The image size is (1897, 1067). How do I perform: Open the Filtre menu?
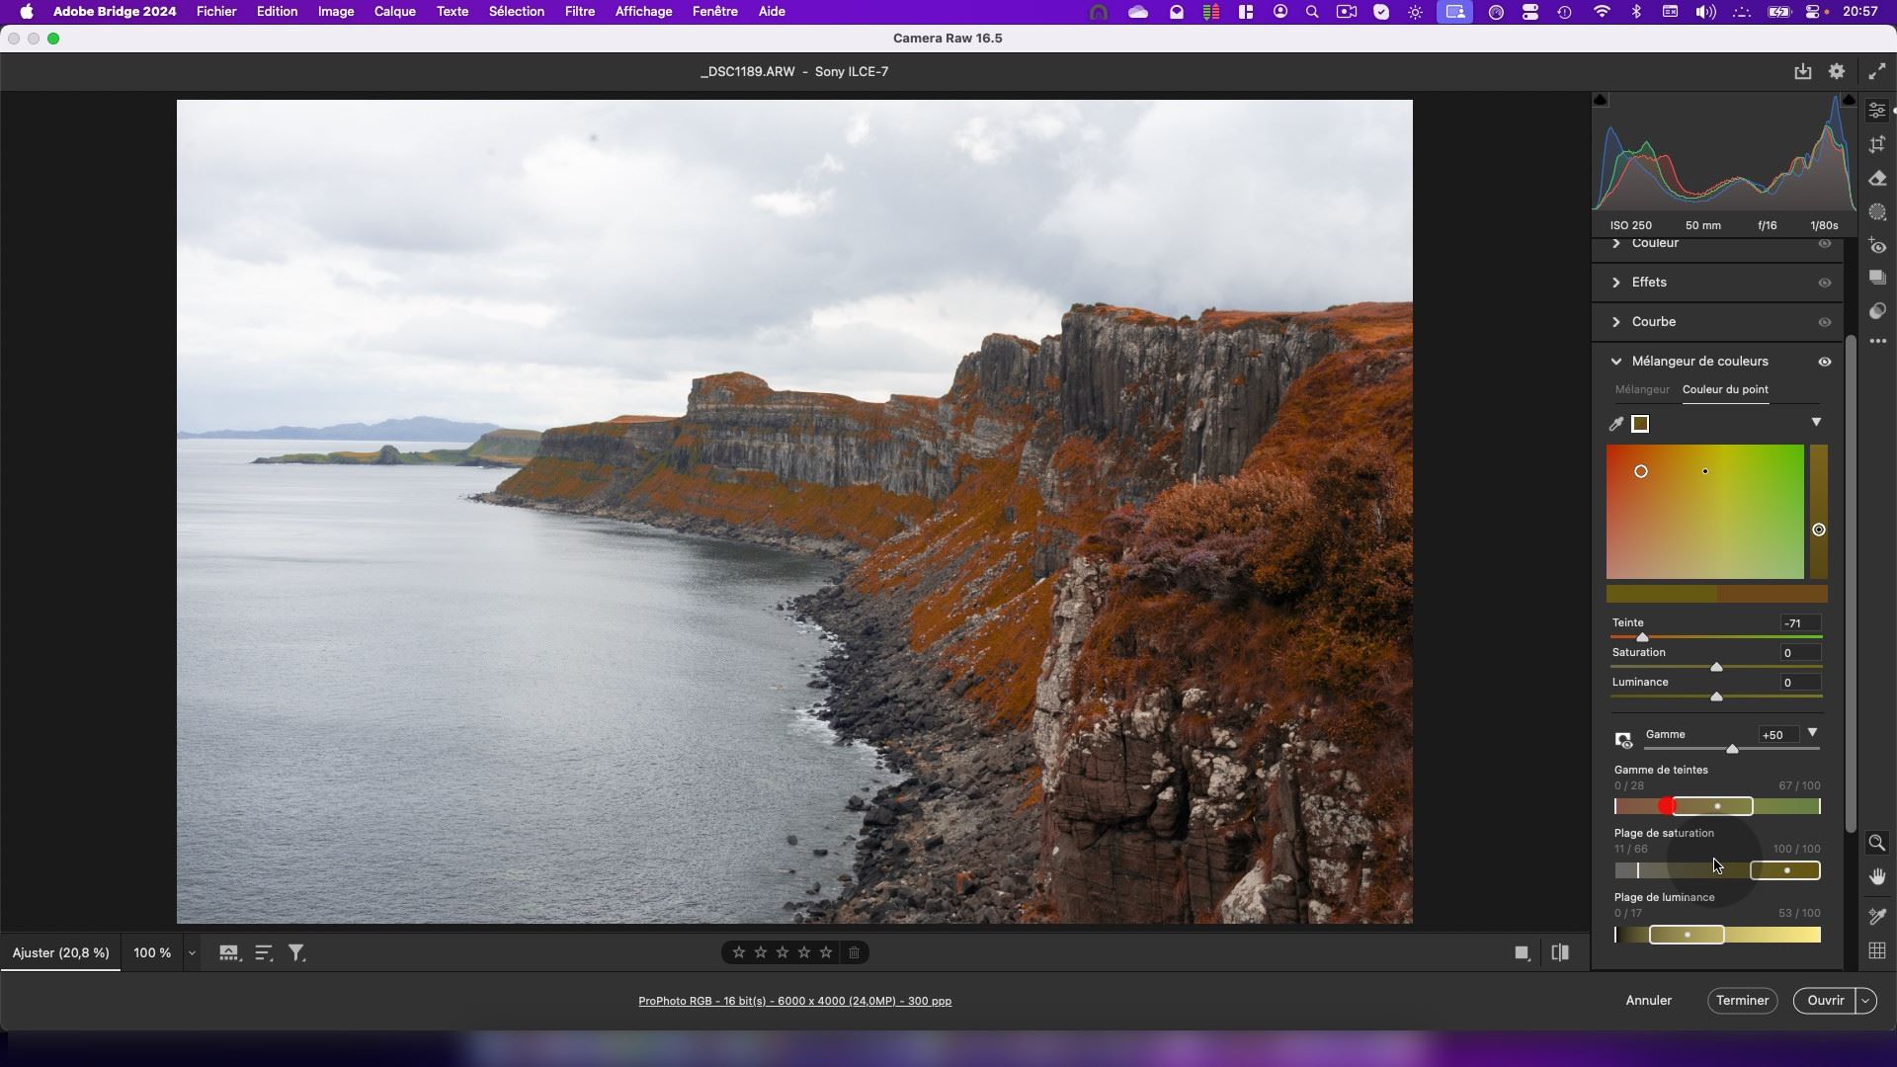580,12
